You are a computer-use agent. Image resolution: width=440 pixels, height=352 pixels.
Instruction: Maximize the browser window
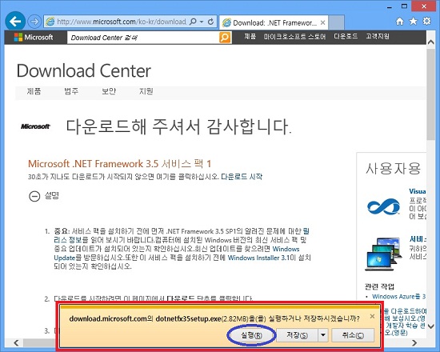[x=404, y=6]
